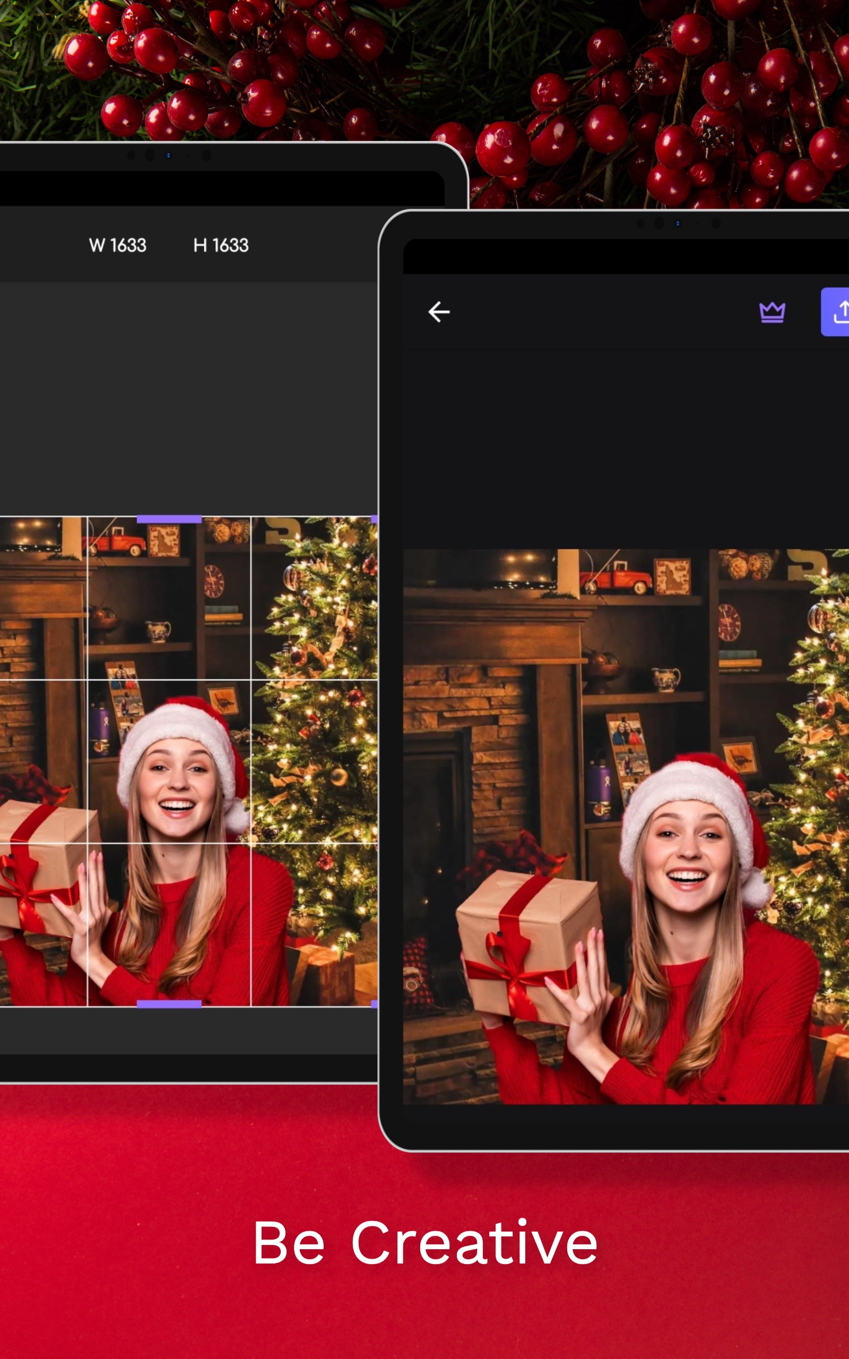Tap the back arrow icon
The width and height of the screenshot is (849, 1359).
[x=438, y=312]
